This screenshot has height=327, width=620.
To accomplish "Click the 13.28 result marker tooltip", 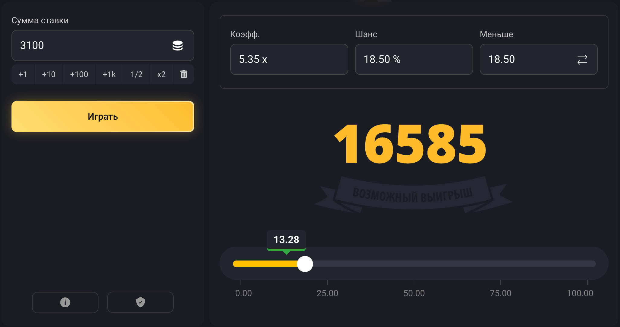I will tap(286, 240).
